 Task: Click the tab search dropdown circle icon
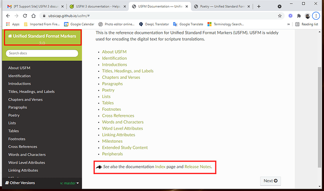point(279,7)
